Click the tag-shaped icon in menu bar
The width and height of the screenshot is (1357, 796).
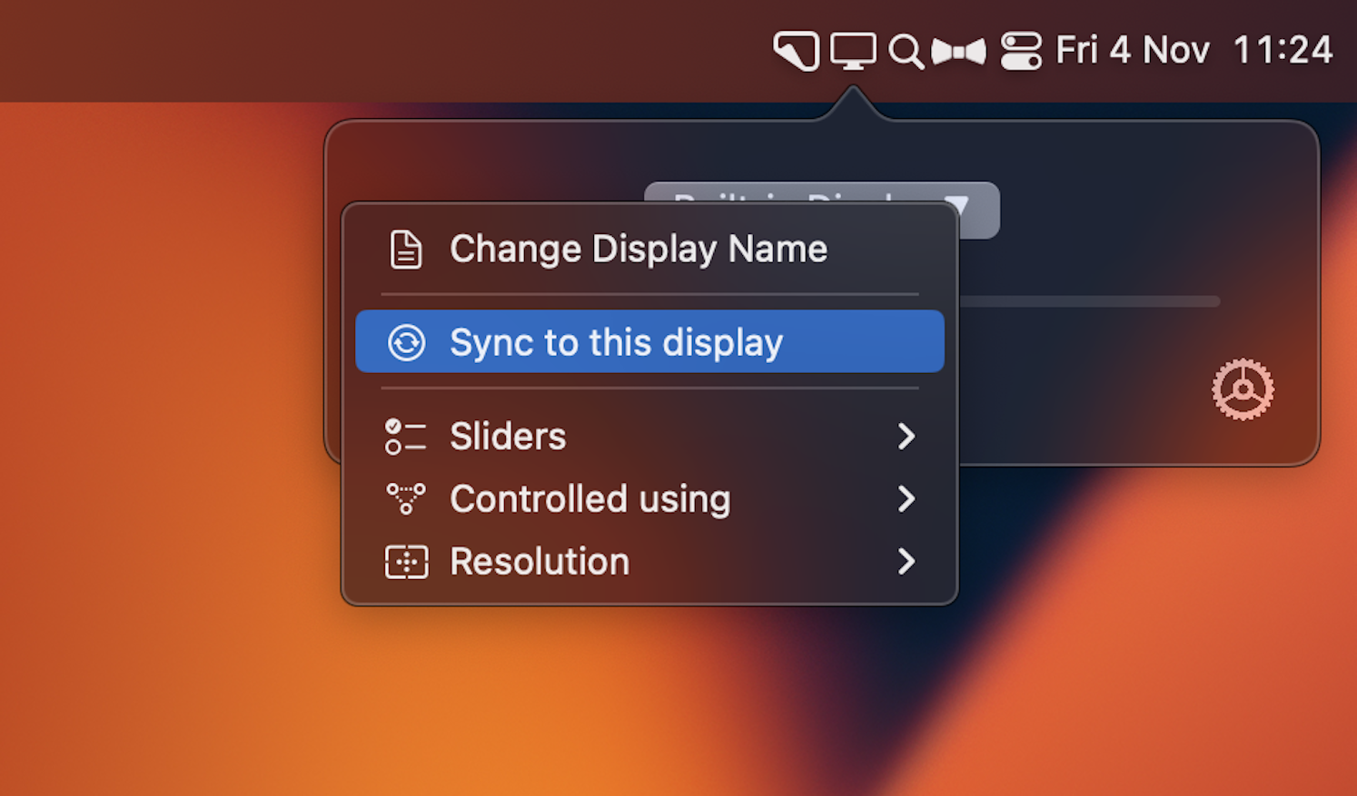pos(797,51)
